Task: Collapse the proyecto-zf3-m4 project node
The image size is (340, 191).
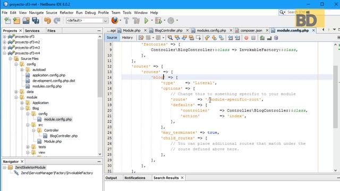Action: click(x=5, y=53)
